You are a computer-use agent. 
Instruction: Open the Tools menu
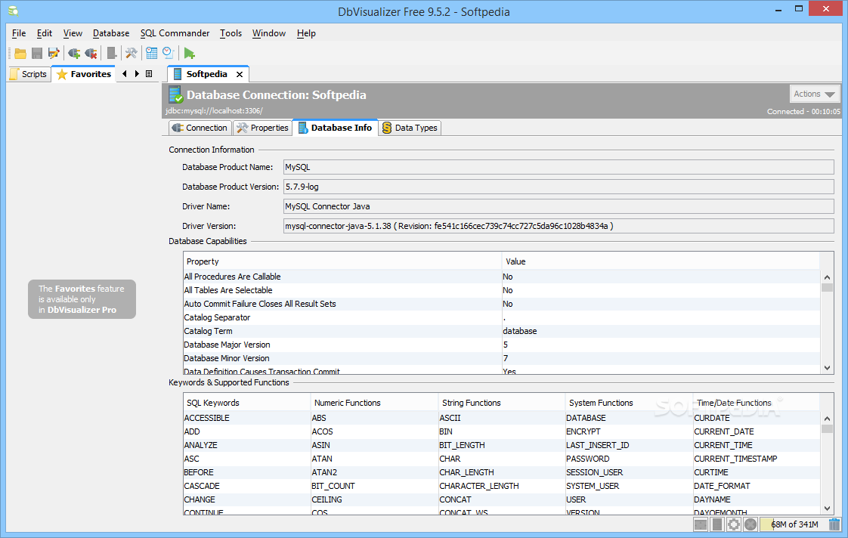coord(231,33)
